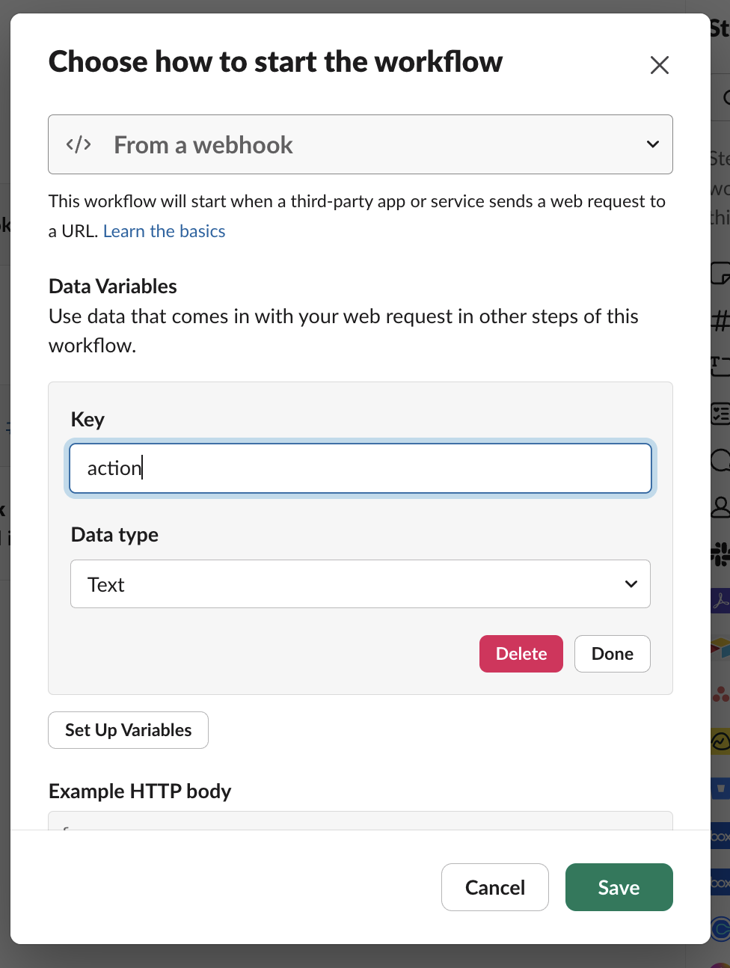The width and height of the screenshot is (730, 968).
Task: Focus the Key text field
Action: 360,468
